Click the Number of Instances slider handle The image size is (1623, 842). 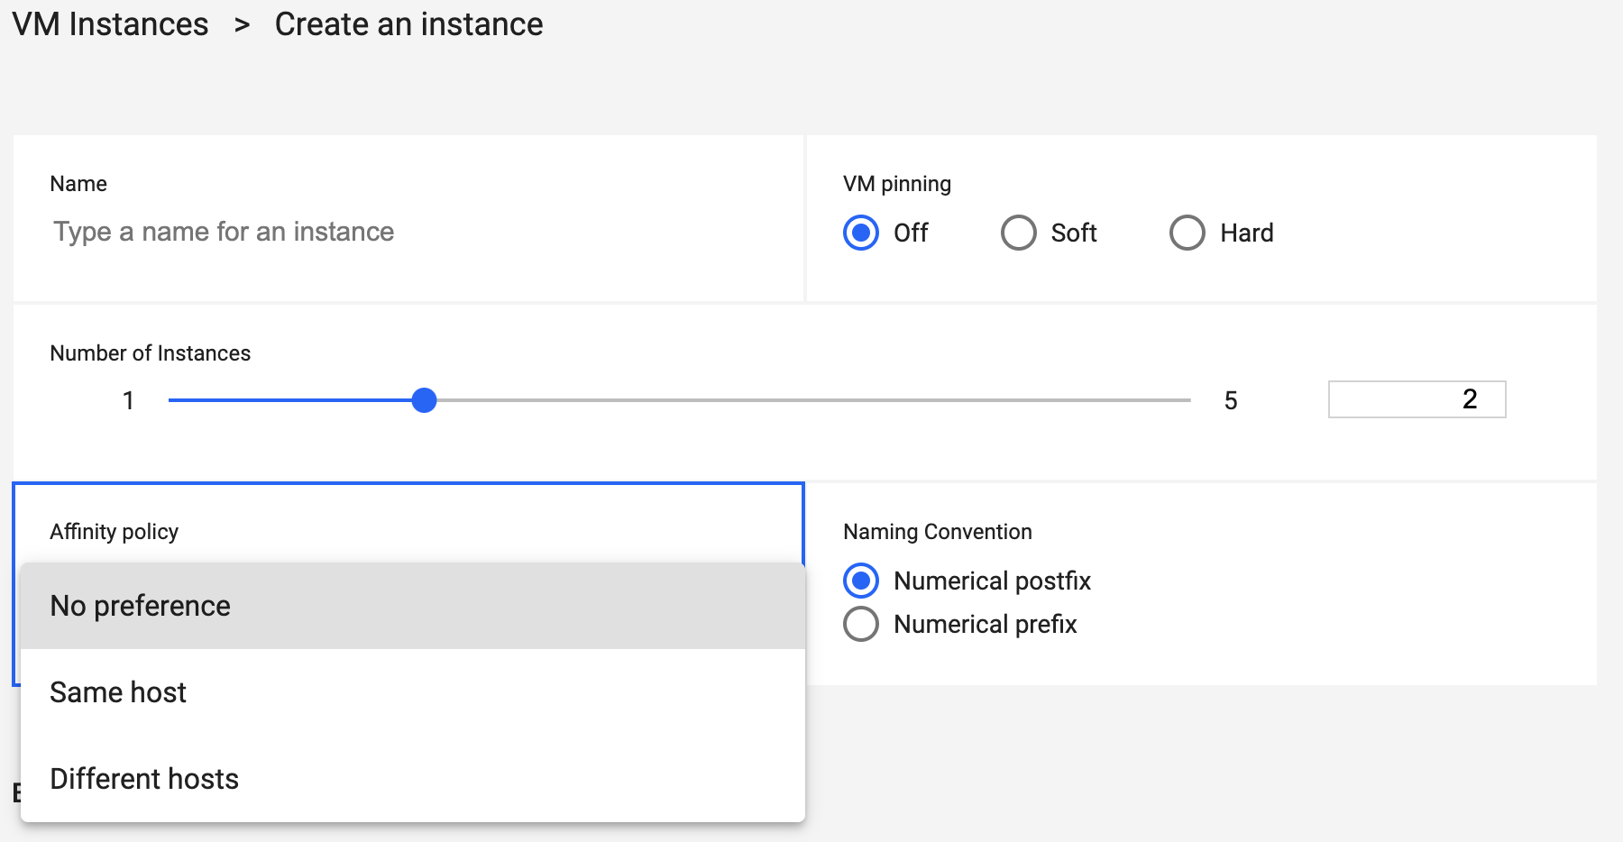(424, 399)
